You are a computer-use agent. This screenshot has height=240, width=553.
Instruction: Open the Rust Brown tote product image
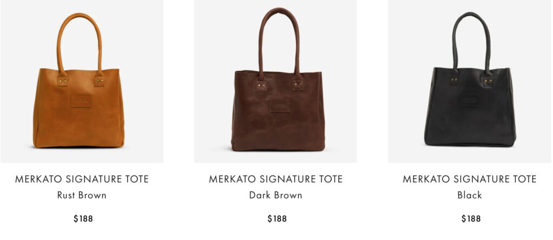(82, 81)
